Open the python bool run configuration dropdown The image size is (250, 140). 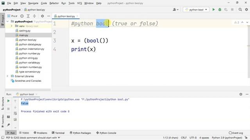pyautogui.click(x=196, y=9)
